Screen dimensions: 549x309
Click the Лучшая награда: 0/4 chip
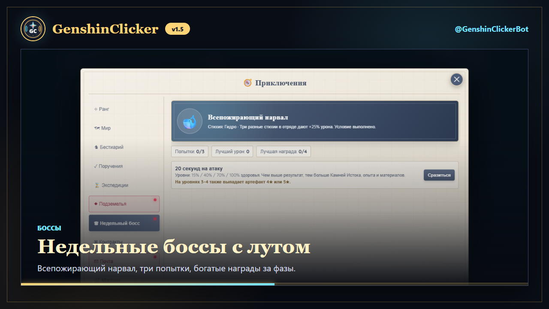point(284,151)
